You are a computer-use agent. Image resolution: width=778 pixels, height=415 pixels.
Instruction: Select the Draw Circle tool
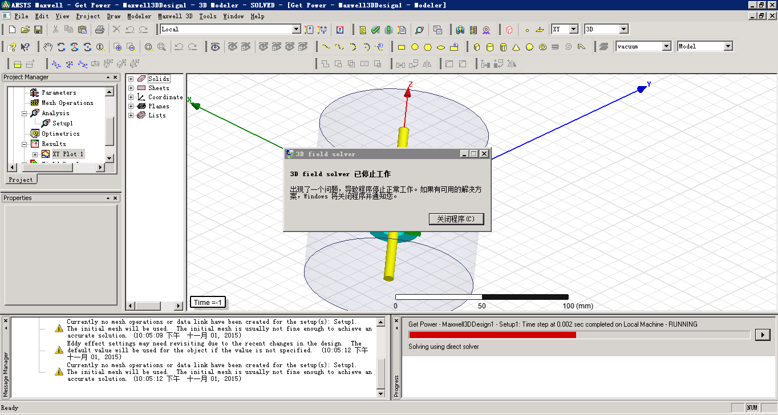click(x=415, y=47)
